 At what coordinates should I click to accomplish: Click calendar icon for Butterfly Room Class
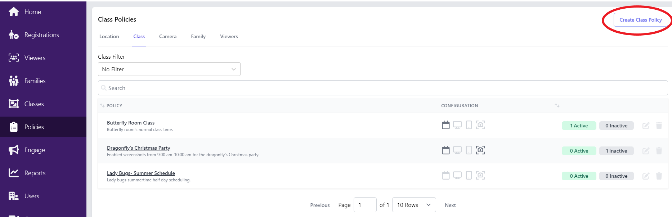(x=446, y=125)
